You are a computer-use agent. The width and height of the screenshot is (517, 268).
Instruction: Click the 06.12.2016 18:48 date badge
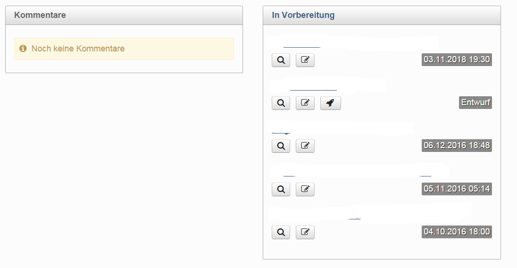[x=457, y=145]
